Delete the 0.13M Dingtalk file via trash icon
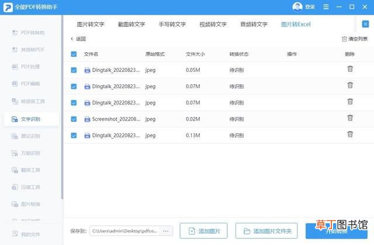 point(350,134)
